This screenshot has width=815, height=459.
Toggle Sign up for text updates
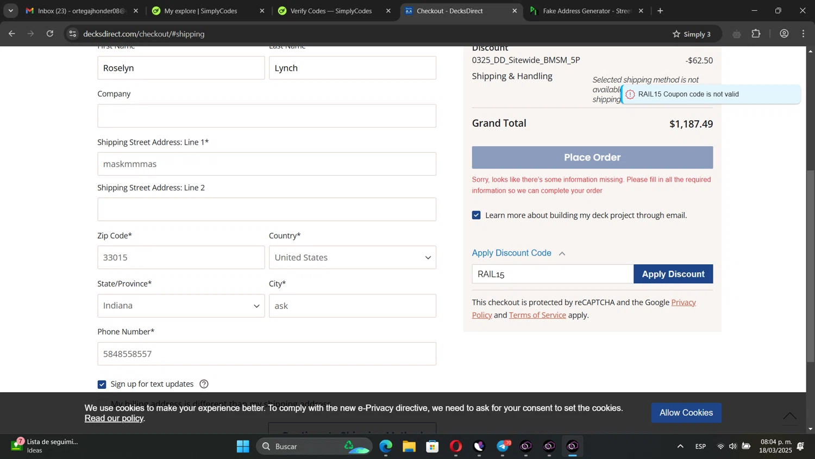pyautogui.click(x=102, y=384)
